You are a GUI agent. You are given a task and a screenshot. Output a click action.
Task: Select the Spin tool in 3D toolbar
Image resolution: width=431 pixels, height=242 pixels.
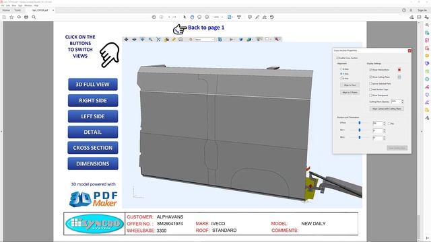coord(134,40)
